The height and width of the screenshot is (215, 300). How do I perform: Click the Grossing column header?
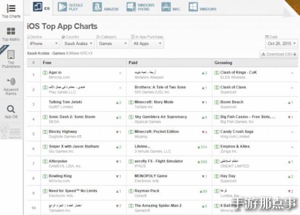[223, 63]
